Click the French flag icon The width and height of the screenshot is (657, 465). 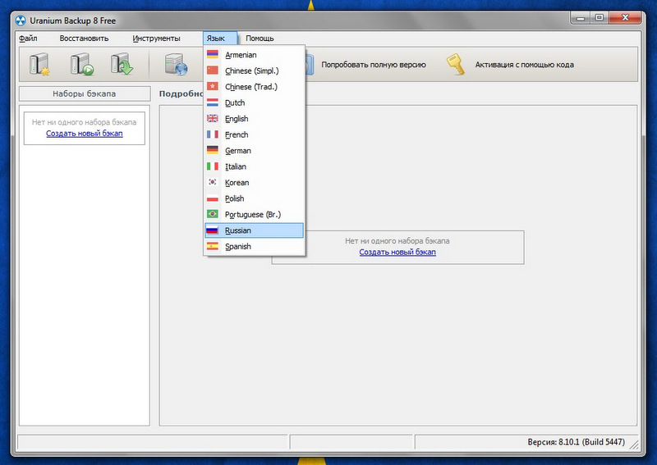coord(213,134)
